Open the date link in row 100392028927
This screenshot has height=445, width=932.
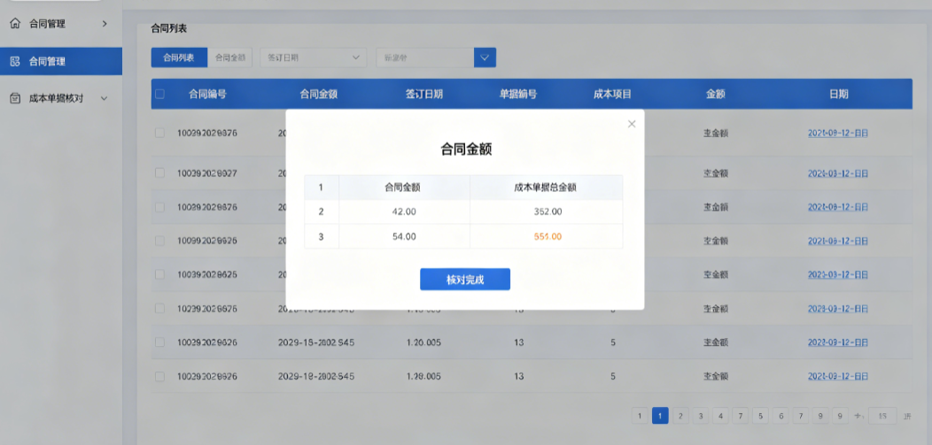click(837, 173)
